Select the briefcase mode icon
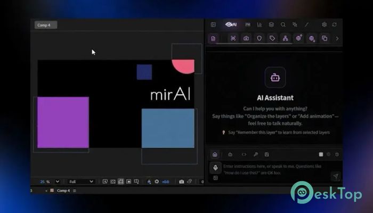The width and height of the screenshot is (373, 213). tap(230, 154)
